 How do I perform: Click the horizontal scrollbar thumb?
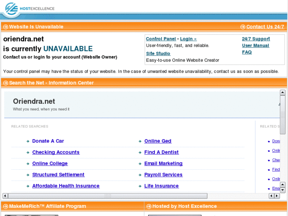pos(108,196)
